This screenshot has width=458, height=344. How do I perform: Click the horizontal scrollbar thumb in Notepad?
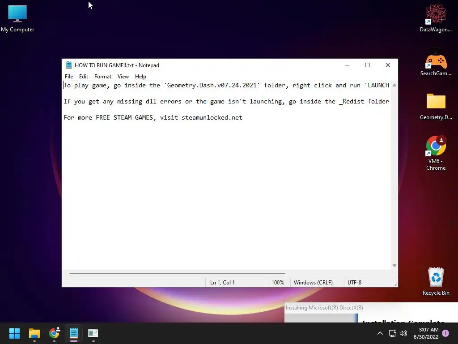[x=177, y=273]
